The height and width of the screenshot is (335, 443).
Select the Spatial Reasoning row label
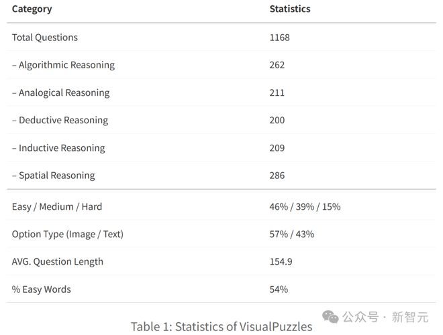53,176
